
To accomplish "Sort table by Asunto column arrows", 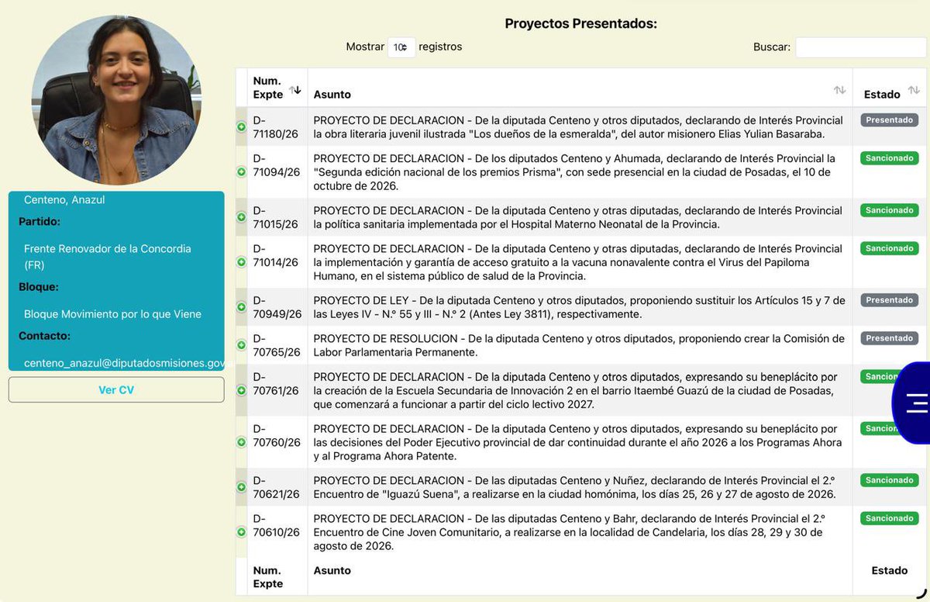I will [839, 91].
